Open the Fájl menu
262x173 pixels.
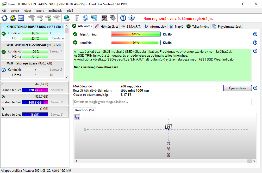[4, 11]
